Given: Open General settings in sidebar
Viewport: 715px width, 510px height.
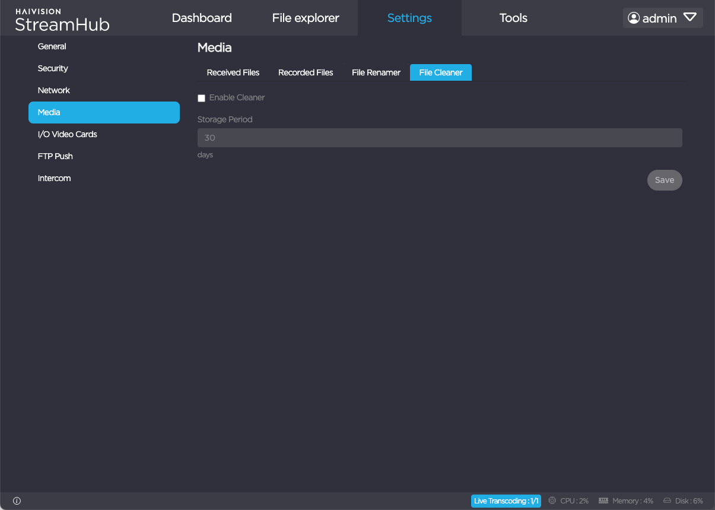Looking at the screenshot, I should coord(52,46).
